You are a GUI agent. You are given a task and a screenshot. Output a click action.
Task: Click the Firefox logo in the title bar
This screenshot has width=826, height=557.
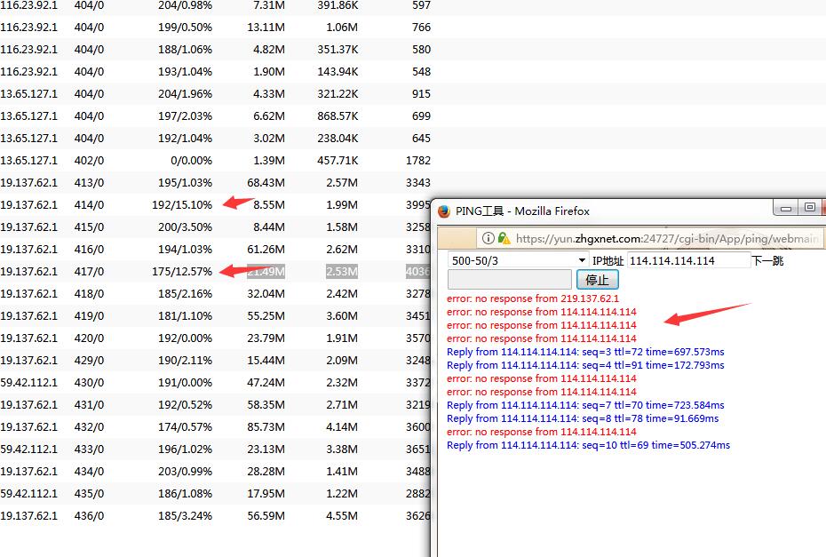tap(444, 211)
